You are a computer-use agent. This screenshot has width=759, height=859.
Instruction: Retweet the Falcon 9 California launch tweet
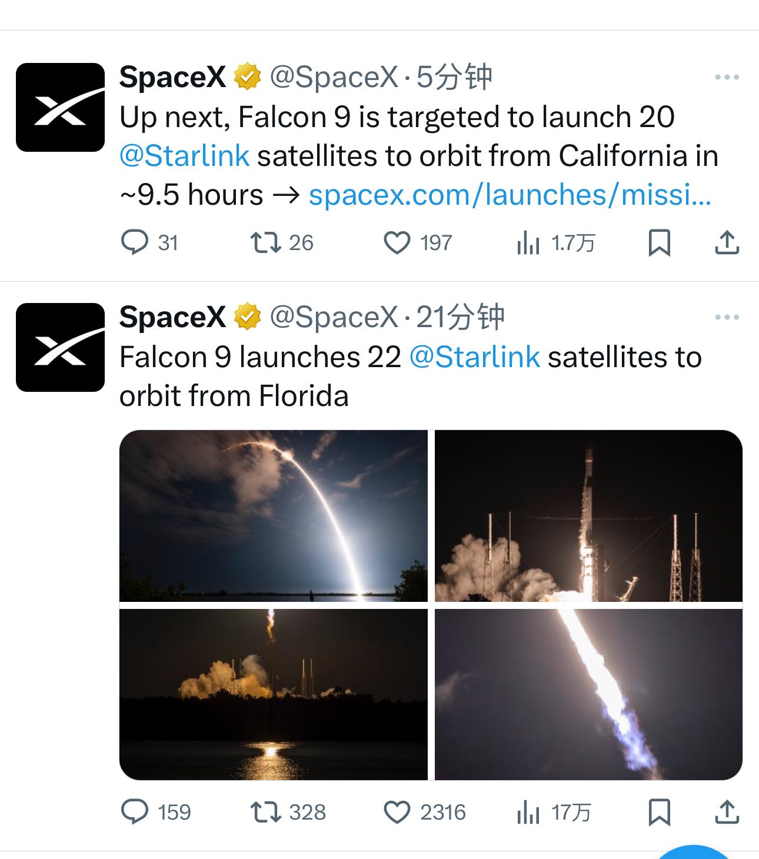pyautogui.click(x=265, y=242)
